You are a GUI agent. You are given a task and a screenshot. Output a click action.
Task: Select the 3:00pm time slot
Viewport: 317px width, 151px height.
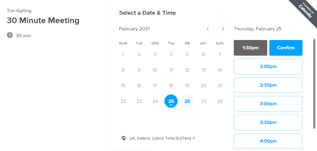[268, 104]
